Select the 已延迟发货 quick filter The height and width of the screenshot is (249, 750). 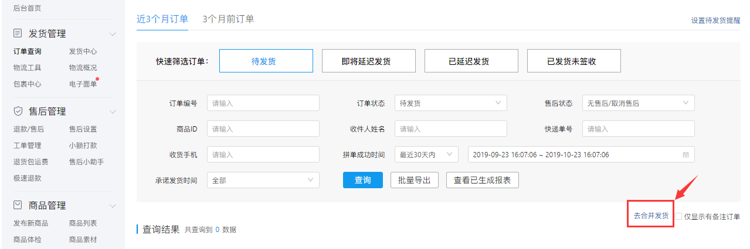[471, 61]
